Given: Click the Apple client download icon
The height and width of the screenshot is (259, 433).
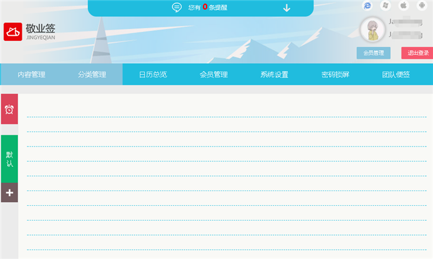Looking at the screenshot, I should 403,6.
